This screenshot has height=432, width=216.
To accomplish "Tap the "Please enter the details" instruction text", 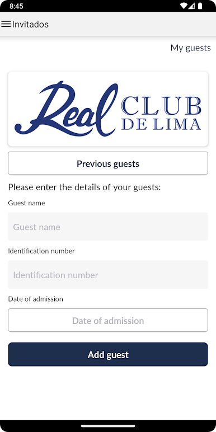I will [84, 187].
